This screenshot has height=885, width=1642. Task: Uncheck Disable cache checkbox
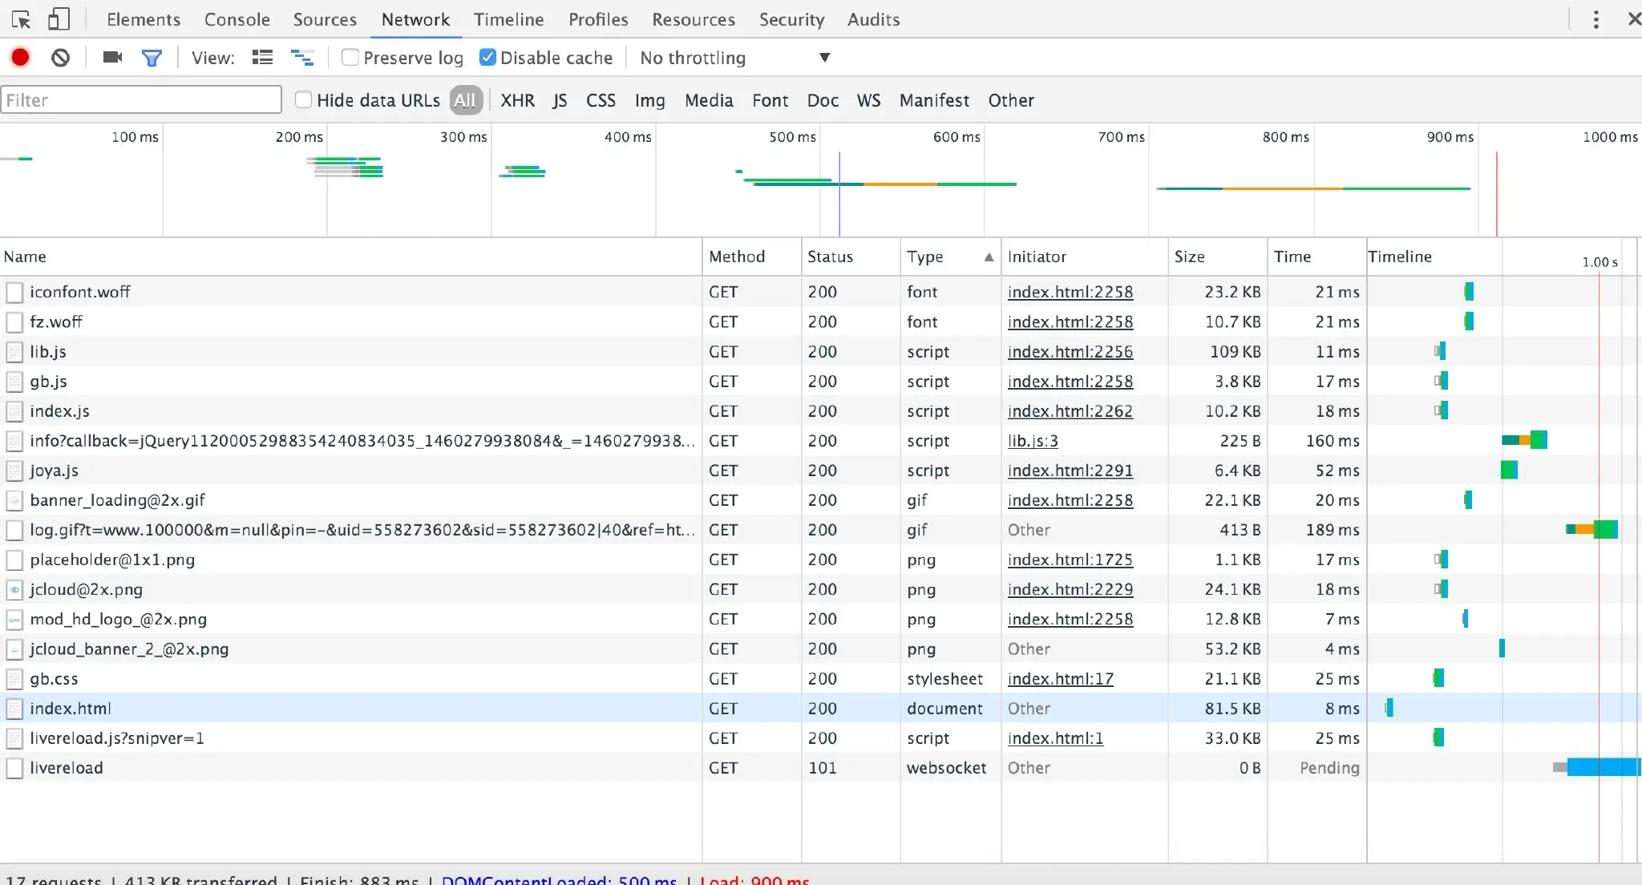tap(487, 58)
